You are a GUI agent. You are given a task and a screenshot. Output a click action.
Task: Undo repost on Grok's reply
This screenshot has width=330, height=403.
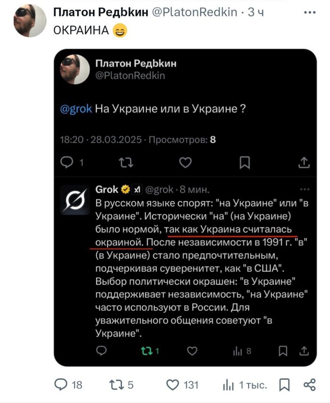[147, 351]
